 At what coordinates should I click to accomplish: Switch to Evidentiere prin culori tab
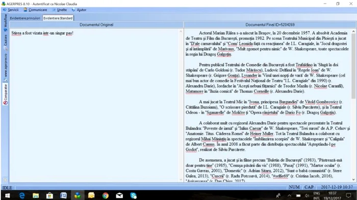(x=25, y=18)
